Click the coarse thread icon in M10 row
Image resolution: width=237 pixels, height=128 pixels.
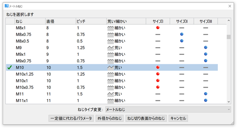[x=110, y=67]
